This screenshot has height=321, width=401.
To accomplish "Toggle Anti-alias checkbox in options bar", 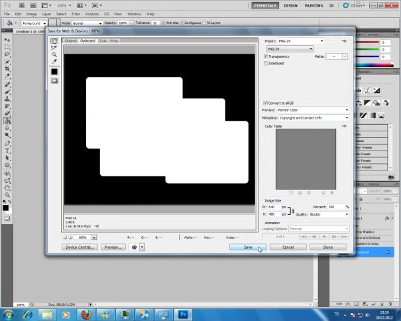I will [x=163, y=23].
